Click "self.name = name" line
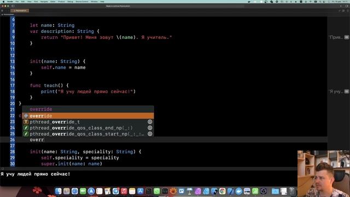Viewport: 350px width, 197px height. pyautogui.click(x=63, y=67)
